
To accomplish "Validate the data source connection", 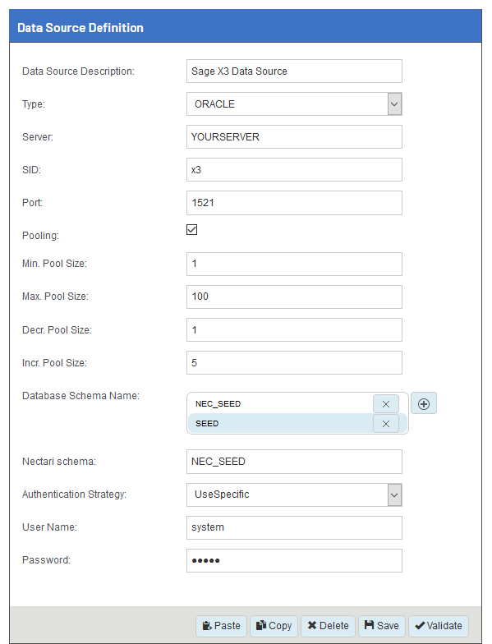I will [x=439, y=626].
